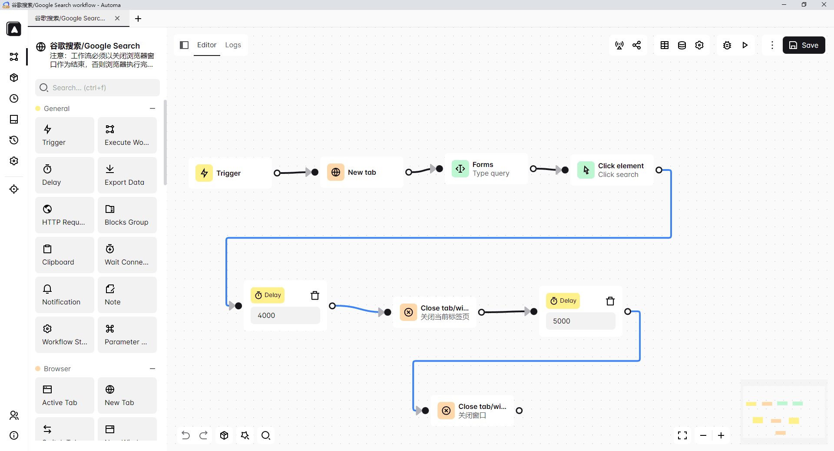The width and height of the screenshot is (834, 451).
Task: Open the three-dot more options menu
Action: [x=772, y=45]
